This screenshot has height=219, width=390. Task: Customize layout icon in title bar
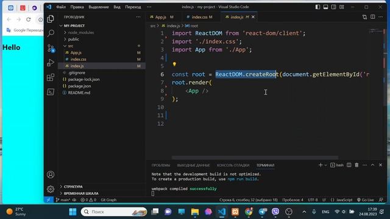coord(342,7)
